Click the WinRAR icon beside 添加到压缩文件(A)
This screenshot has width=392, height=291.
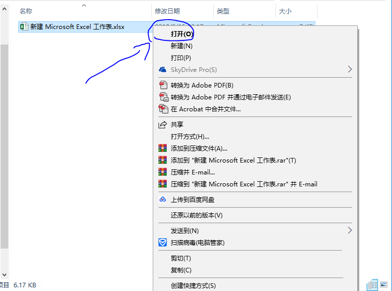[163, 148]
